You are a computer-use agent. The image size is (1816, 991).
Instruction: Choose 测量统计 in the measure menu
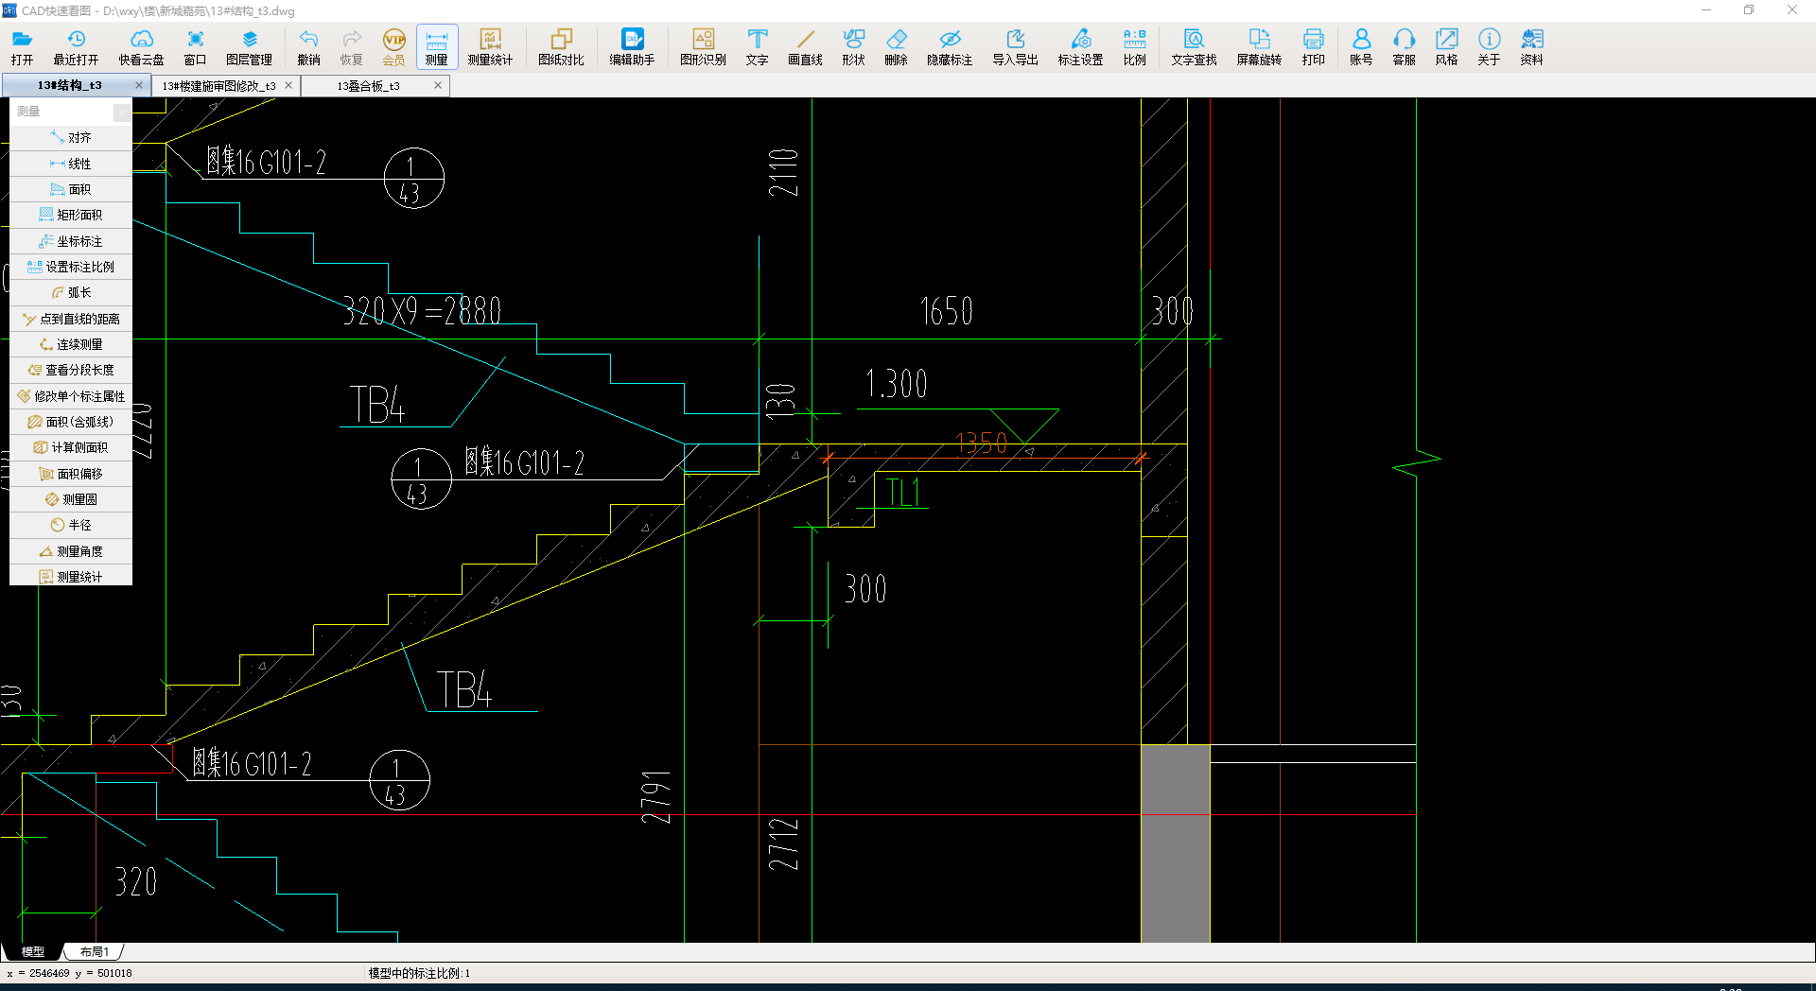[x=71, y=577]
